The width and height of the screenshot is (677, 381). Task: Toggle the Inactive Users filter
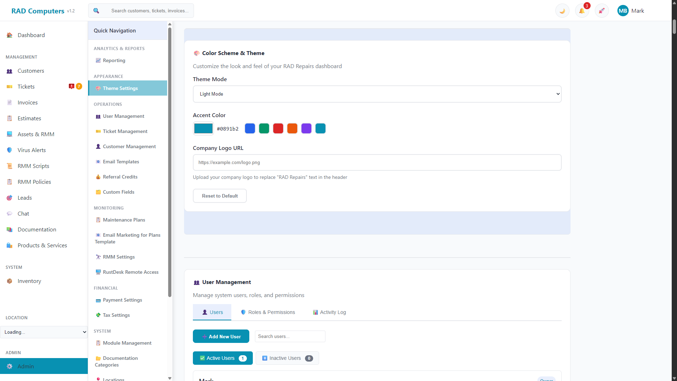tap(287, 358)
